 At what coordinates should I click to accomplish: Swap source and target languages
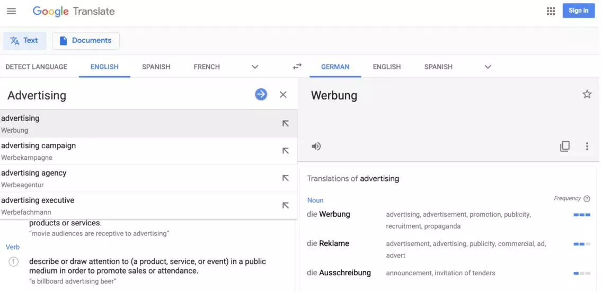click(x=297, y=67)
